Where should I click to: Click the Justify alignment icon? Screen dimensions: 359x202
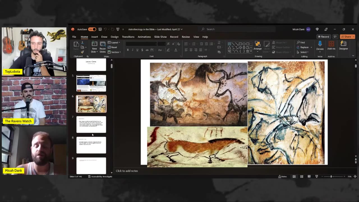(x=200, y=50)
